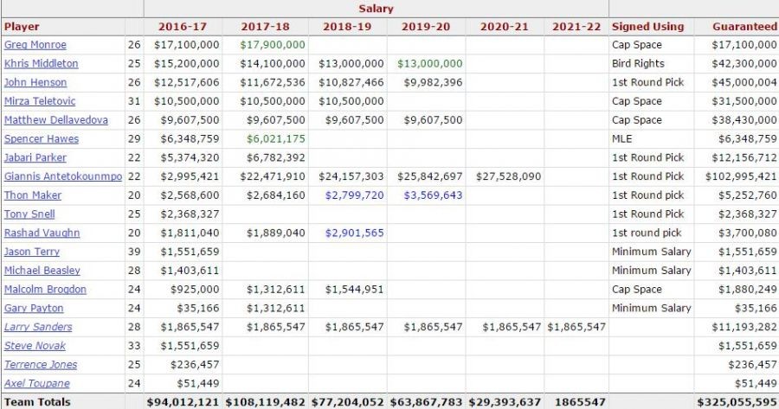779x409 pixels.
Task: Open Rashad Vaughn player link
Action: click(42, 233)
